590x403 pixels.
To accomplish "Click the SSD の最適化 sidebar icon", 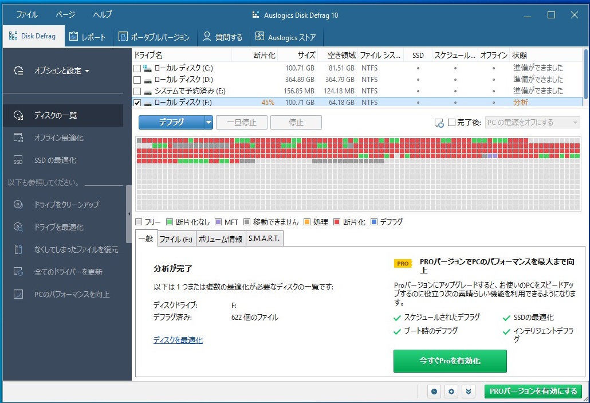I will tap(18, 161).
